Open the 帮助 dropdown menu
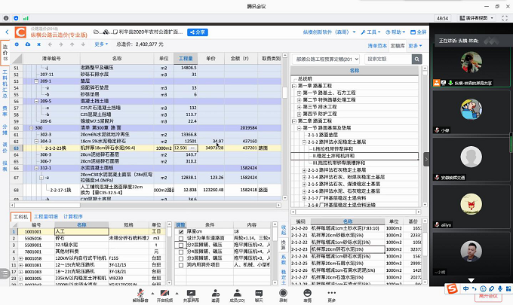513x305 pixels. 395,32
